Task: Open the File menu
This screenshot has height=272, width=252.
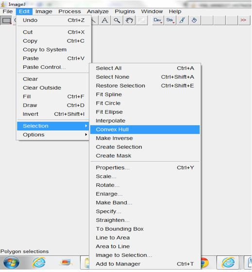Action: [x=8, y=12]
